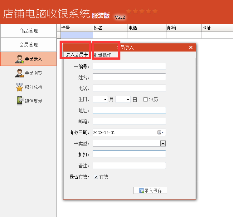This screenshot has width=233, height=217.
Task: Click the 邮箱 input field
Action: 129,121
